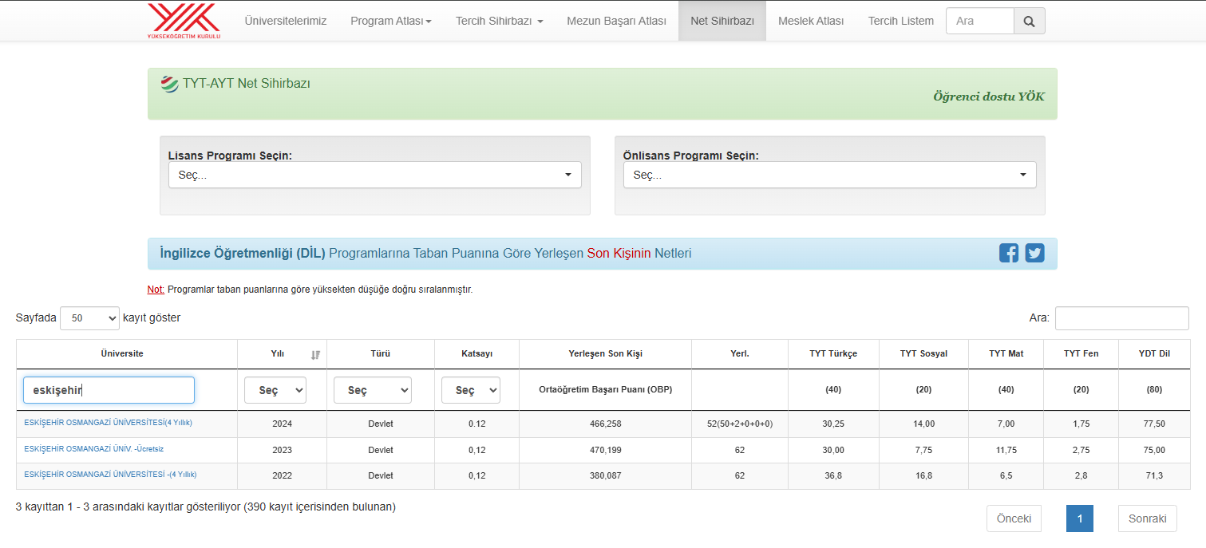Click TYT Türkçe value 36,8

833,475
